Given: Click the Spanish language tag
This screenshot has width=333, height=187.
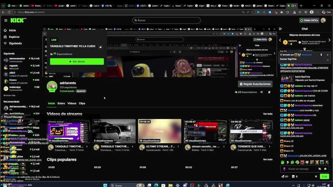Looking at the screenshot, I should [81, 91].
